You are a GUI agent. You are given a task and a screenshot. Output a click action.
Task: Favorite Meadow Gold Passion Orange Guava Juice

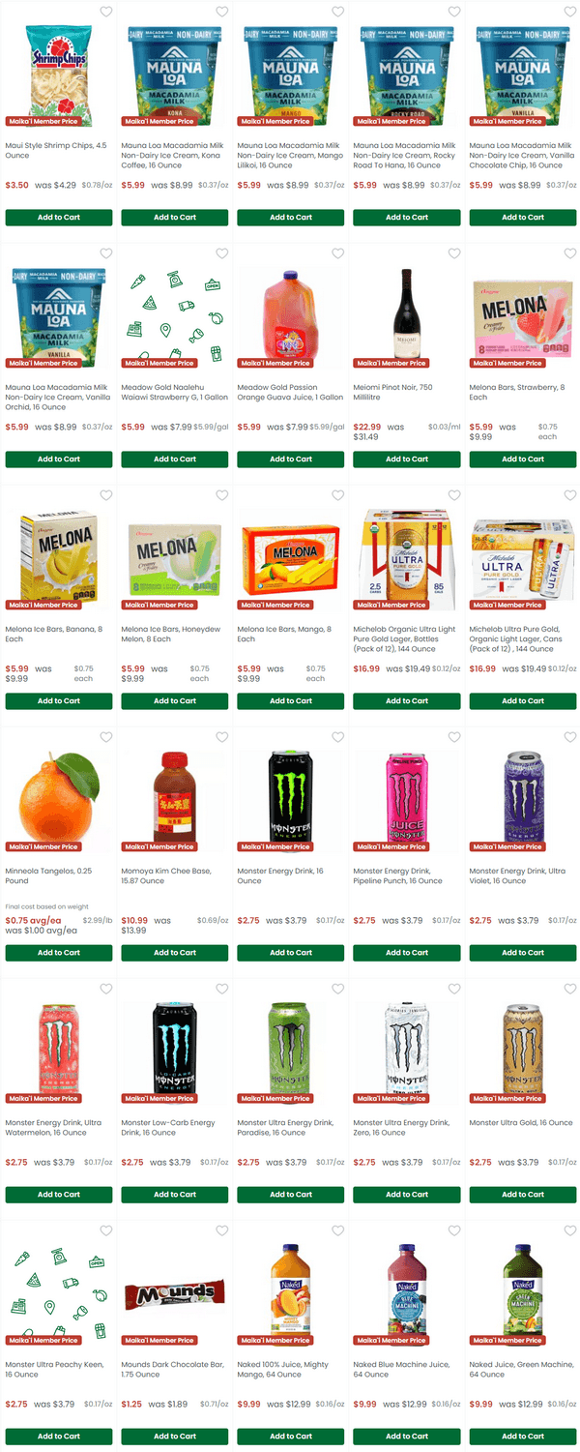(338, 253)
